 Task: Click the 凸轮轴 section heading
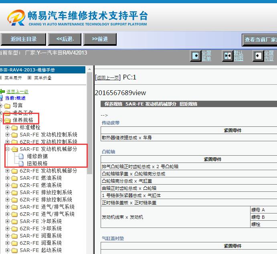click(109, 152)
